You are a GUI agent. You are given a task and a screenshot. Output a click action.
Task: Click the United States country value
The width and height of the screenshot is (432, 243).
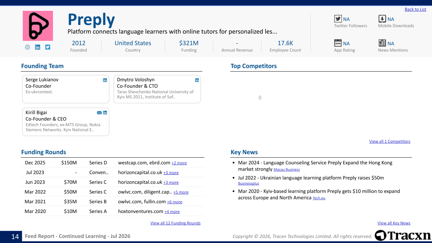[133, 43]
